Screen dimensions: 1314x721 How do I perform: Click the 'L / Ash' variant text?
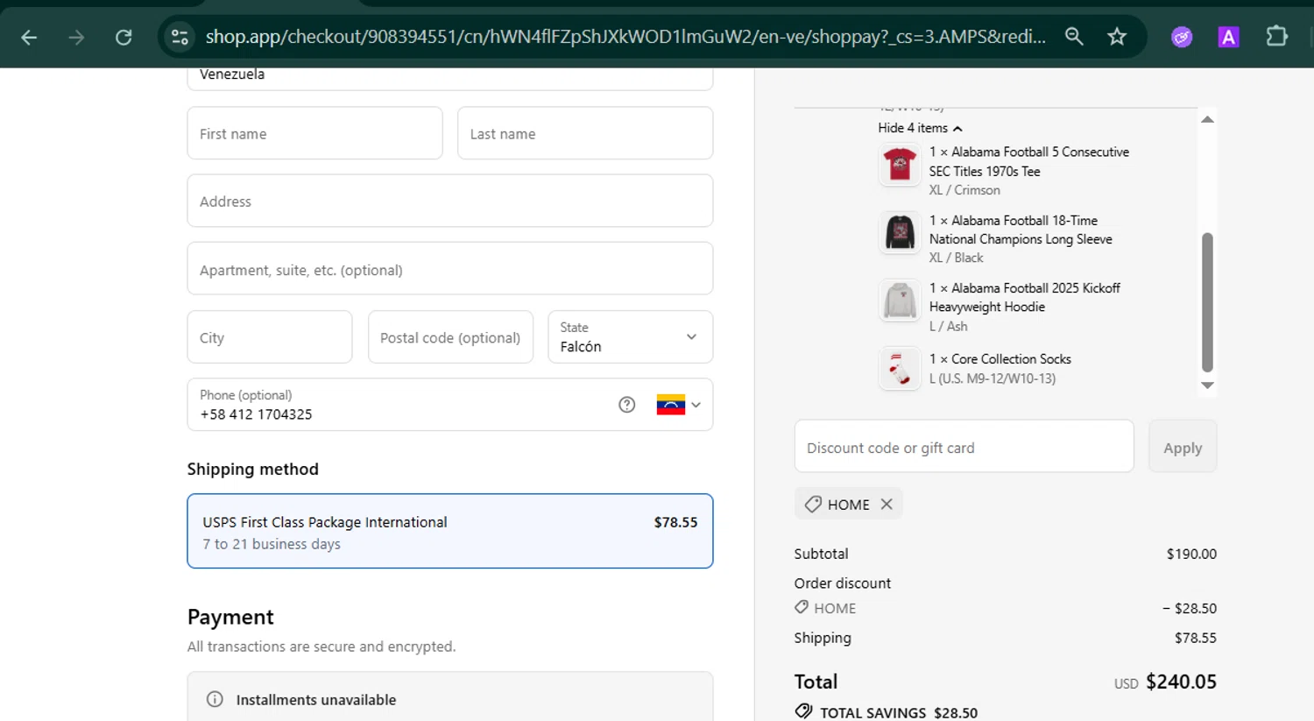(949, 326)
